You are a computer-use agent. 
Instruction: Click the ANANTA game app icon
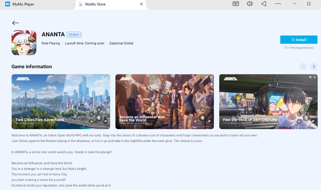(x=24, y=43)
